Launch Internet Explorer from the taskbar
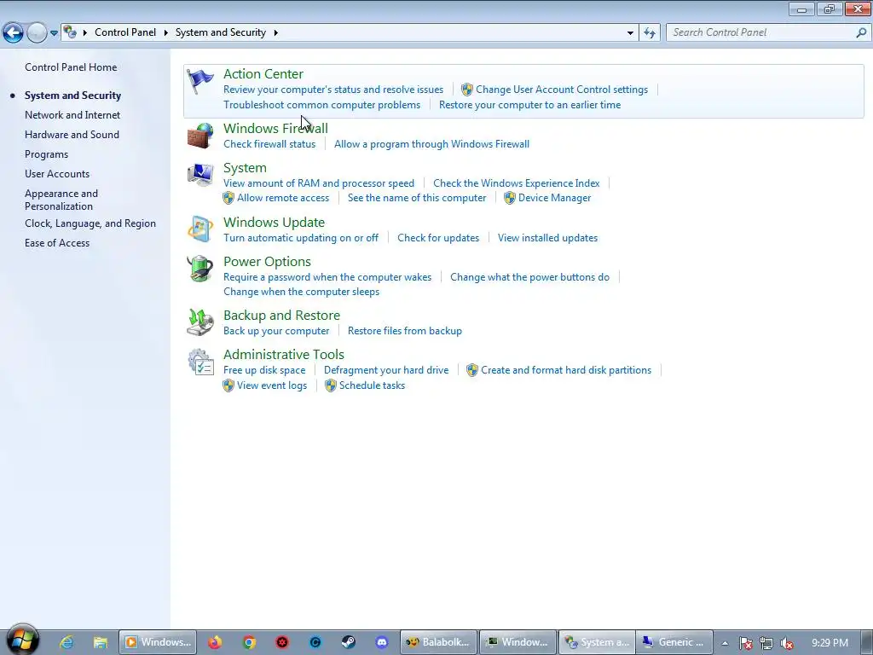The image size is (873, 655). click(66, 642)
